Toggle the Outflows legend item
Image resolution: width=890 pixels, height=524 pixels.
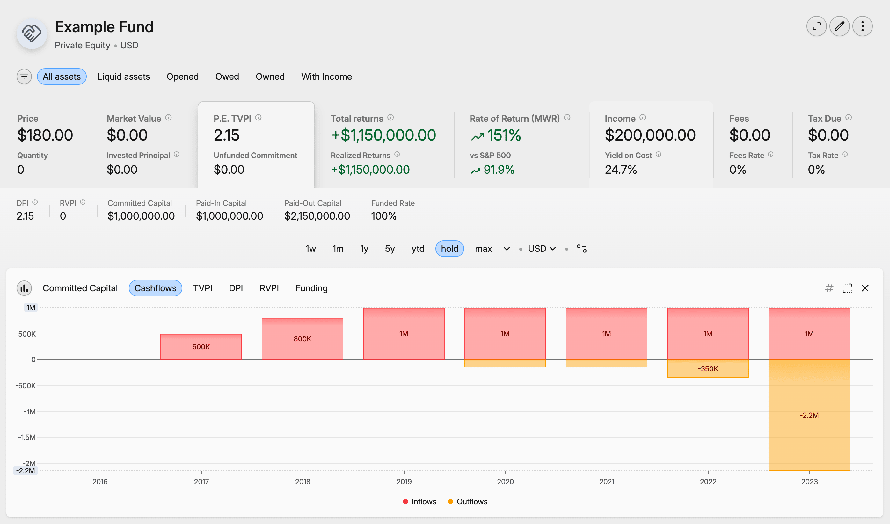(x=467, y=501)
